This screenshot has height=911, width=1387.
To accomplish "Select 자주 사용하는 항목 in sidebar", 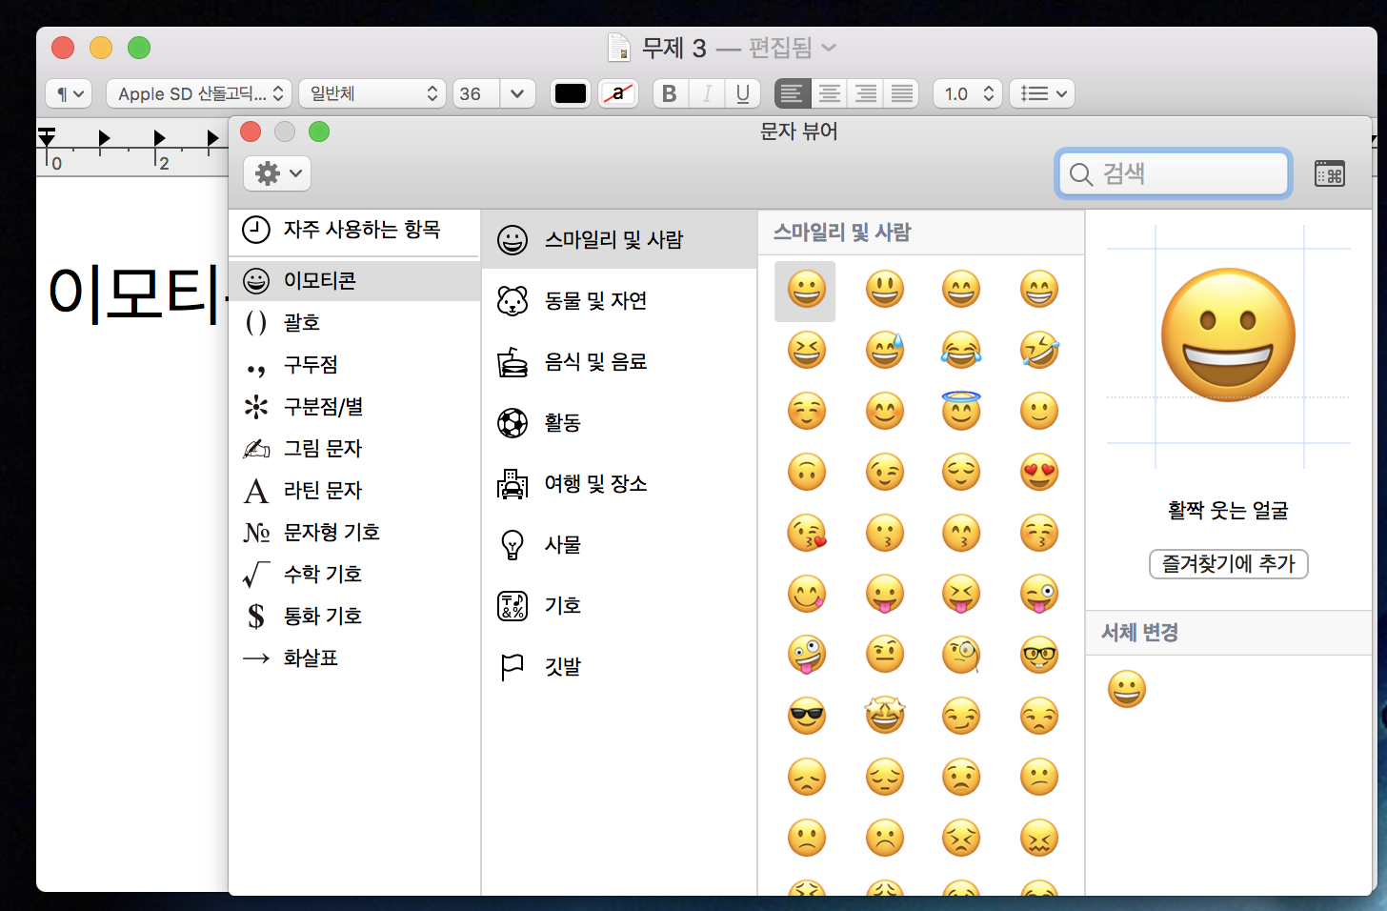I will [x=354, y=230].
